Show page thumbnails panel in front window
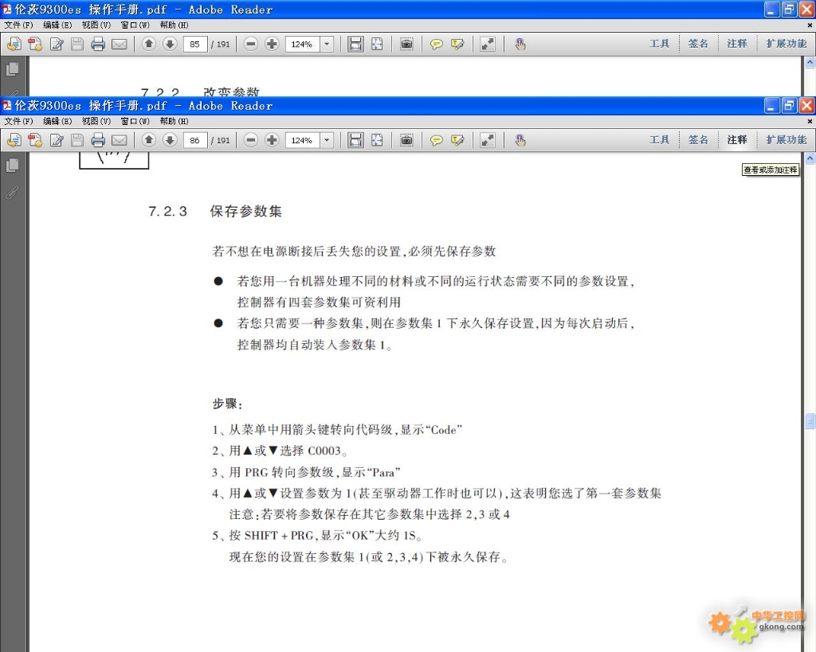The height and width of the screenshot is (652, 816). [13, 166]
